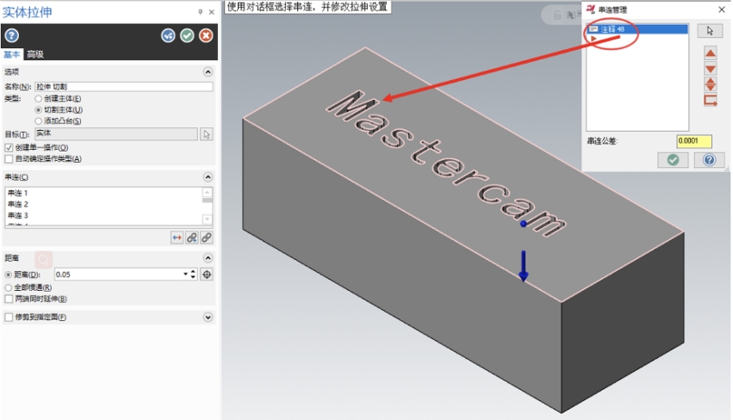The height and width of the screenshot is (420, 733).
Task: Enable 自动确定操作类型 checkbox
Action: (9, 159)
